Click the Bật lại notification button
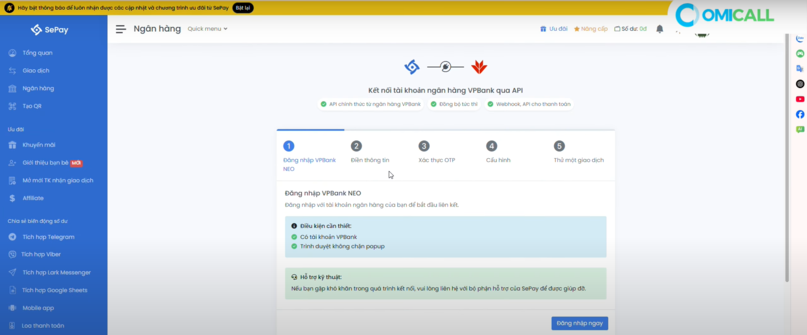 click(x=243, y=8)
